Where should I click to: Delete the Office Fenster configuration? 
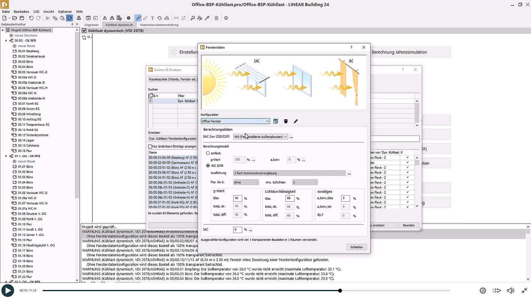(x=286, y=121)
